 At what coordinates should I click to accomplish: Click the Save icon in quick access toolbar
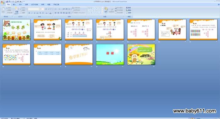[x=7, y=1]
